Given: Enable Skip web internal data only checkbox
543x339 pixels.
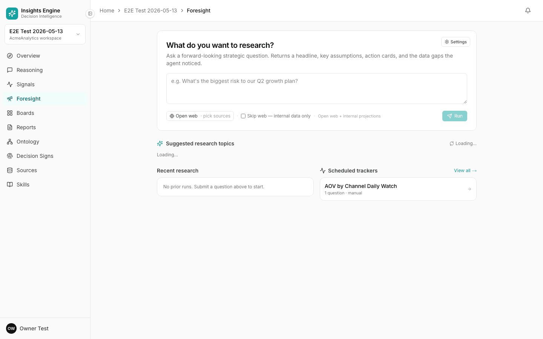Looking at the screenshot, I should coord(243,116).
